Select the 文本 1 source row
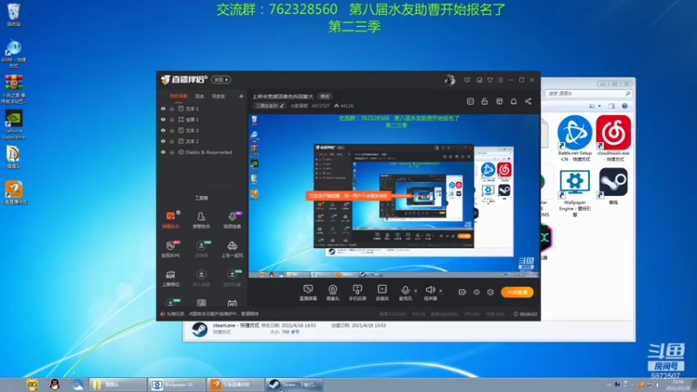Screen dimensions: 697x392 tap(202, 108)
